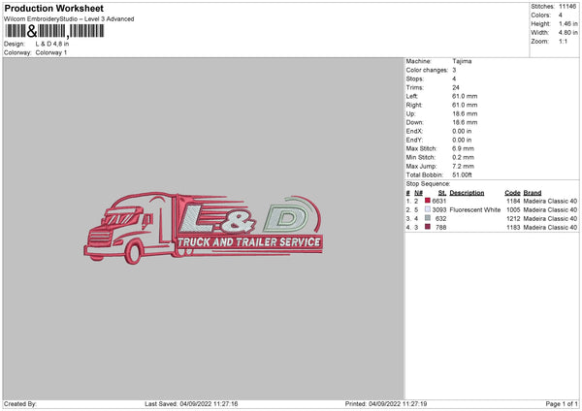Image resolution: width=582 pixels, height=411 pixels.
Task: Click the EndX value 0.00 in
Action: click(x=462, y=131)
